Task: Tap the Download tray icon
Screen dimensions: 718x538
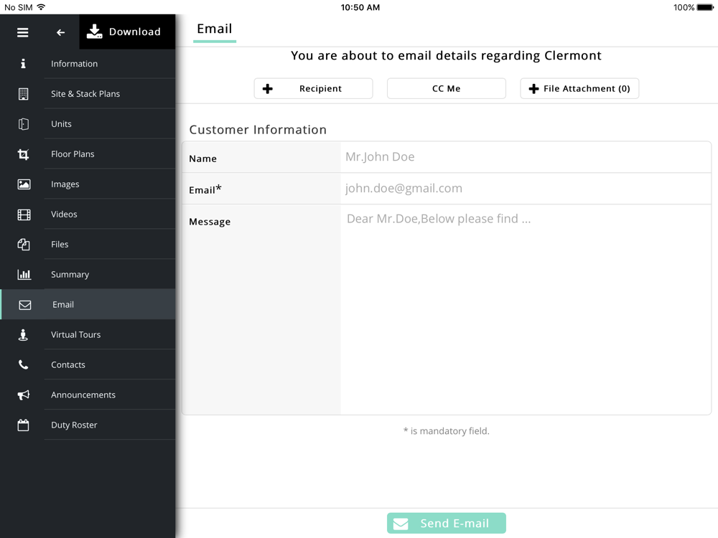Action: point(94,32)
